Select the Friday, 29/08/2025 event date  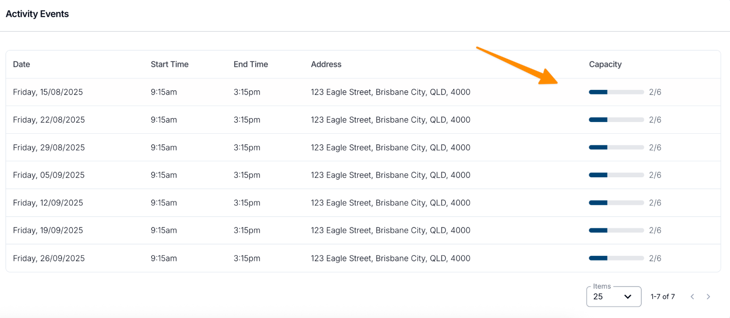(49, 148)
